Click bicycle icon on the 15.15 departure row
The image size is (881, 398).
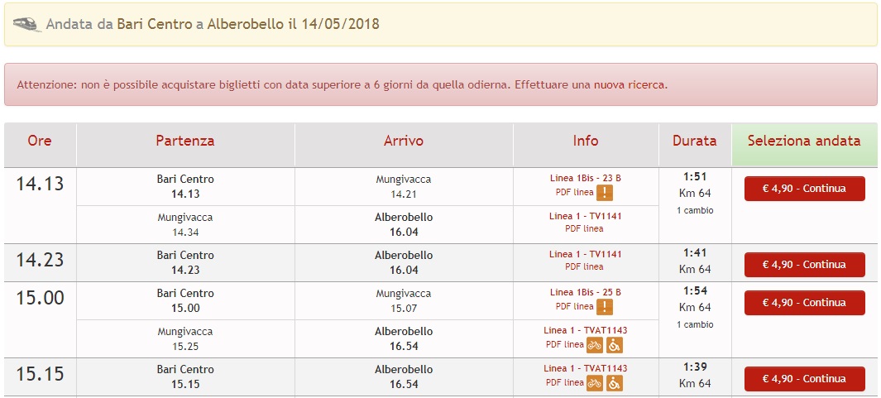click(595, 383)
